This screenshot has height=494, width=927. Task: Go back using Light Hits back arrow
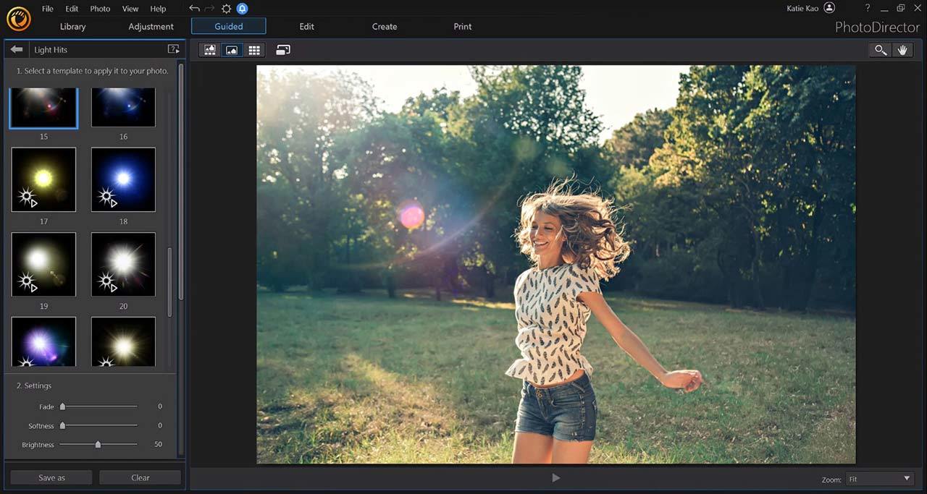pos(17,49)
